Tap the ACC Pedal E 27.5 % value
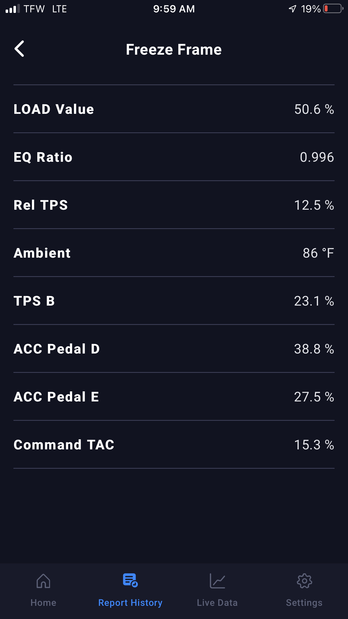The height and width of the screenshot is (619, 348). point(314,397)
